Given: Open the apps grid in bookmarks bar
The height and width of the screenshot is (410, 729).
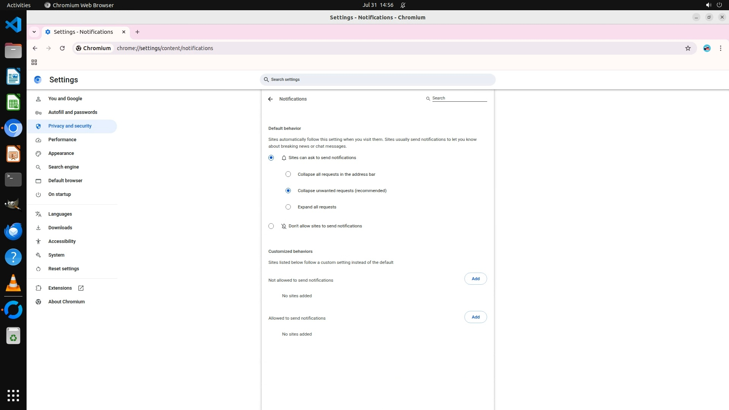Looking at the screenshot, I should (34, 62).
